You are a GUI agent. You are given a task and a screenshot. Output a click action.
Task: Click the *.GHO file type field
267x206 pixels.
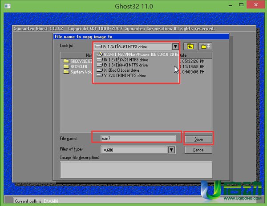point(135,150)
